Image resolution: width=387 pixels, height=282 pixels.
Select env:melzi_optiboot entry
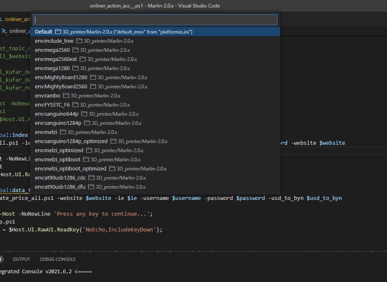pyautogui.click(x=155, y=159)
